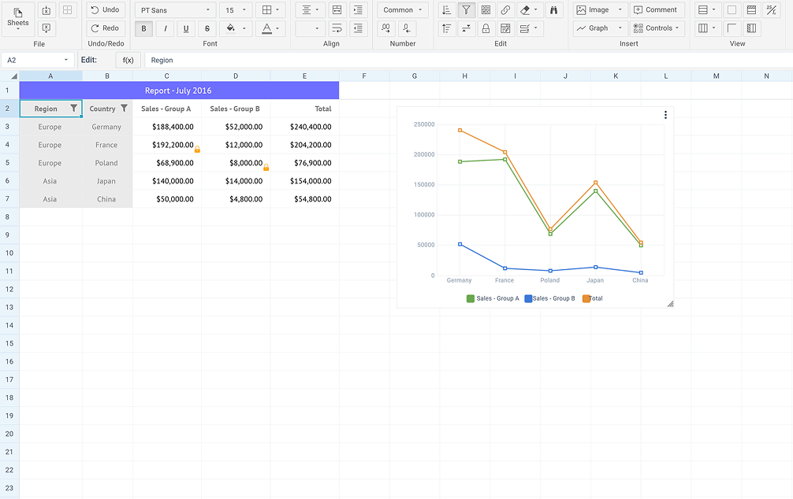The height and width of the screenshot is (499, 793).
Task: Toggle Sales - Group B legend item
Action: (x=549, y=298)
